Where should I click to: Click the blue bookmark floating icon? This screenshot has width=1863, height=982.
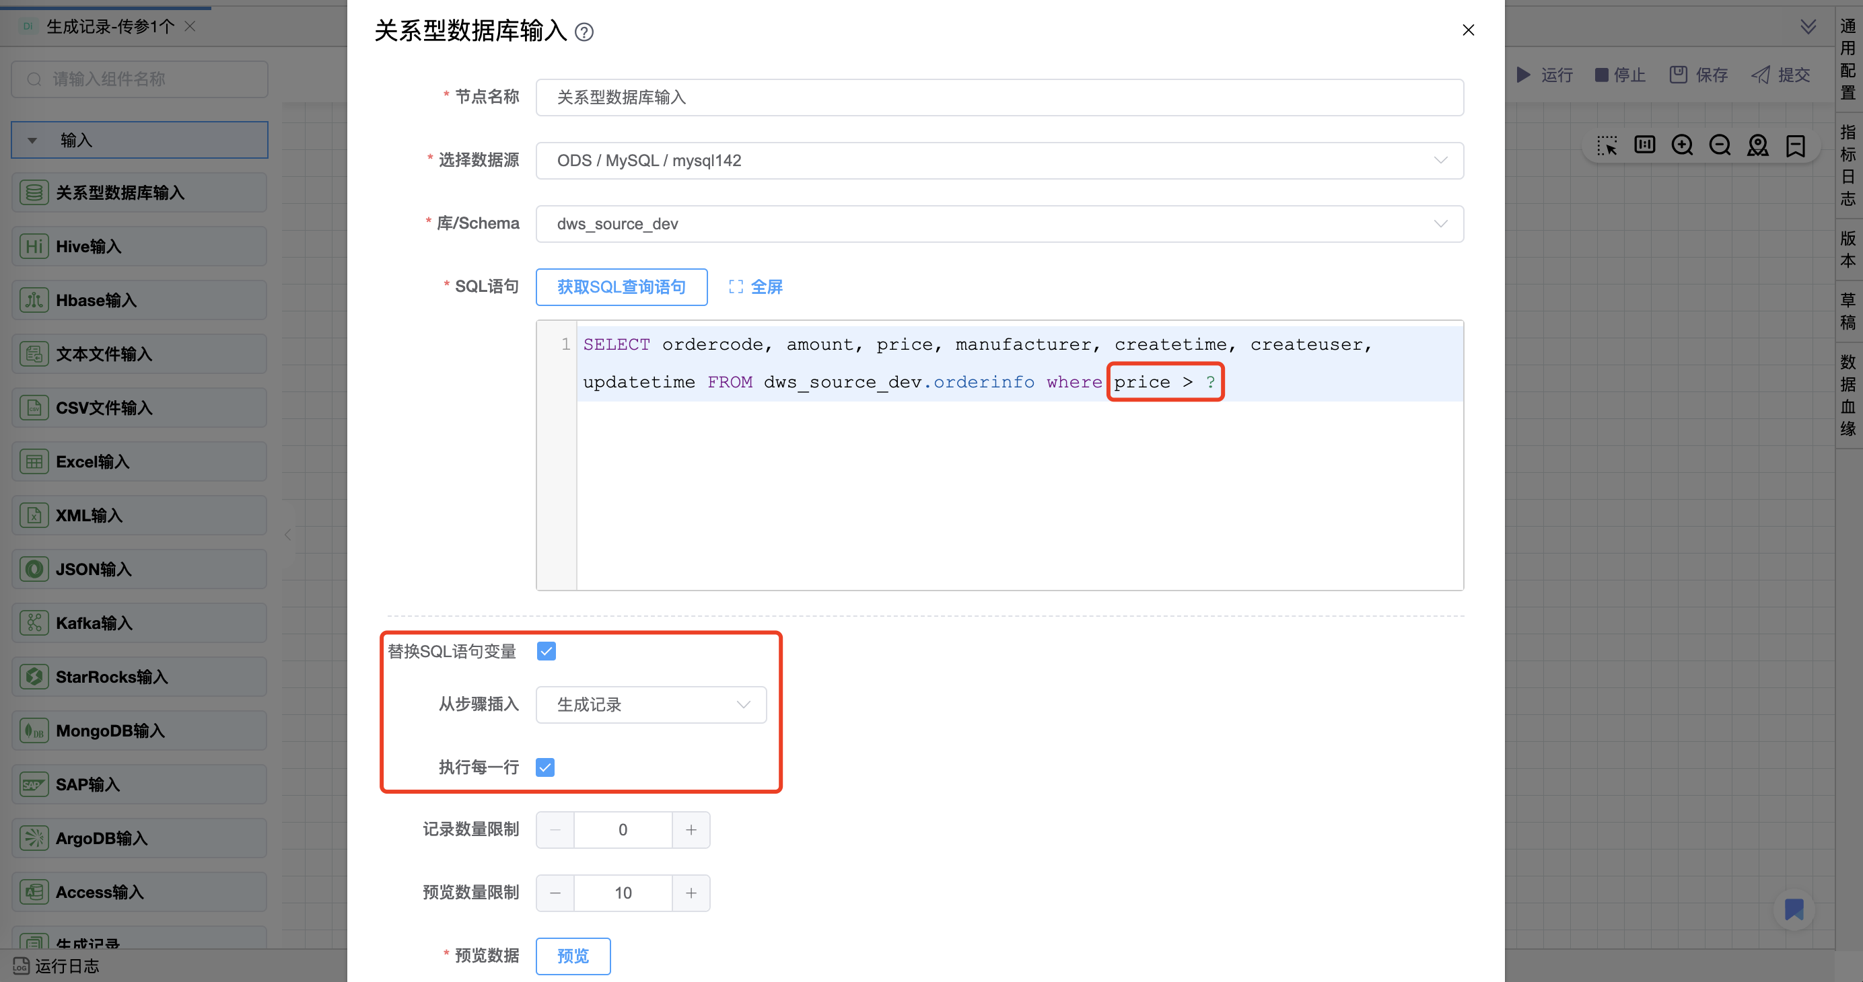1794,909
